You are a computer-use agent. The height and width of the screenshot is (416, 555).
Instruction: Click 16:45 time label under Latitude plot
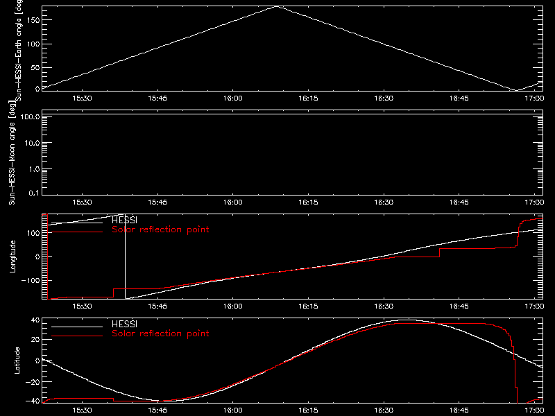[459, 410]
